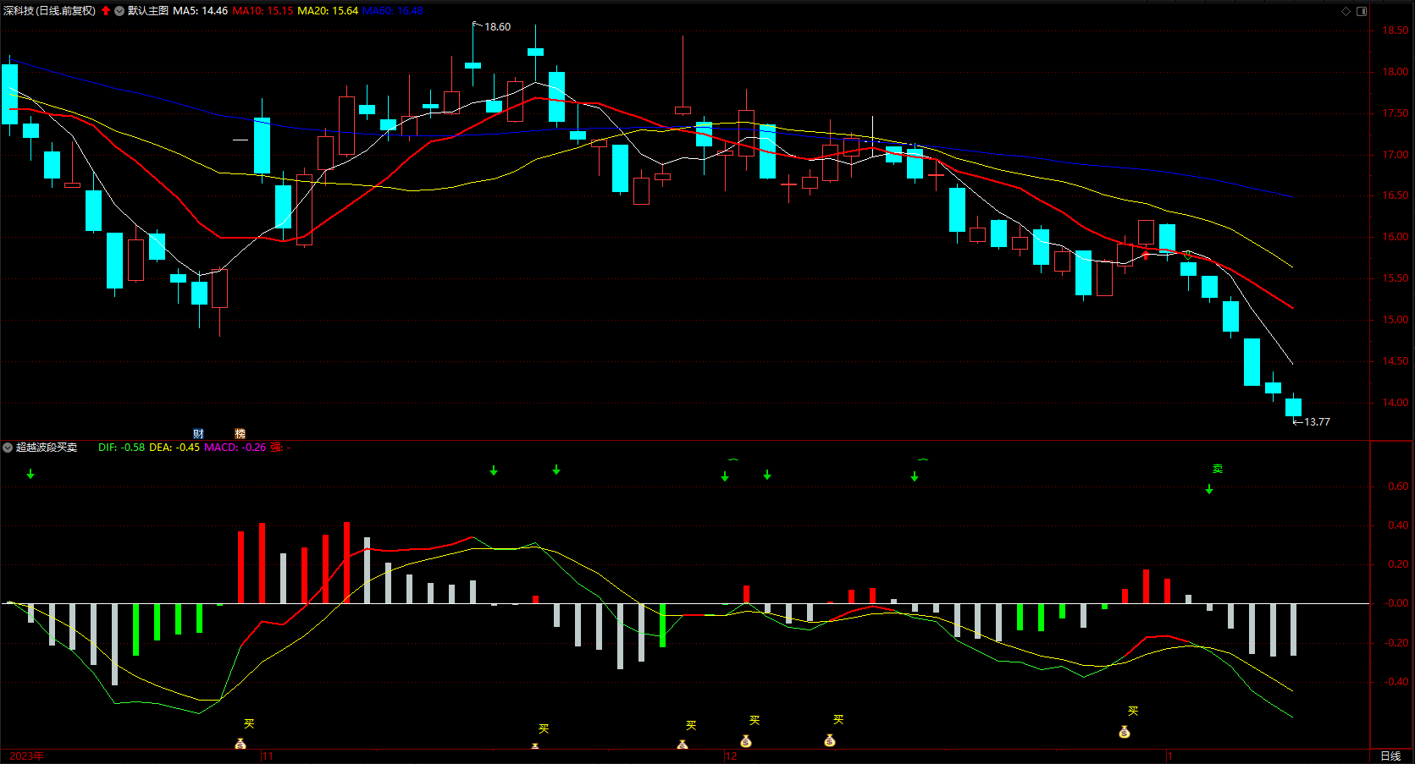This screenshot has width=1415, height=764.
Task: Click the 日线 period label at bottom right
Action: (1390, 756)
